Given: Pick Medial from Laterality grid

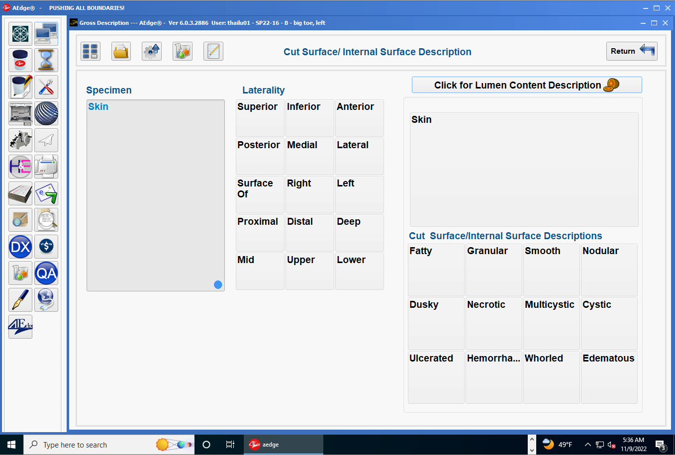Looking at the screenshot, I should tap(310, 157).
